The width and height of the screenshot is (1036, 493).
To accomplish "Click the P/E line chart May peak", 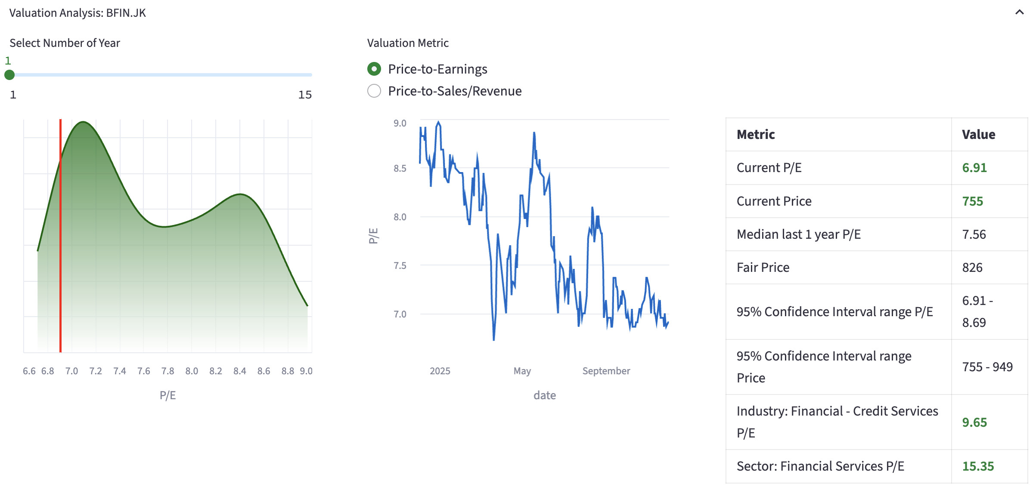I will (x=534, y=133).
